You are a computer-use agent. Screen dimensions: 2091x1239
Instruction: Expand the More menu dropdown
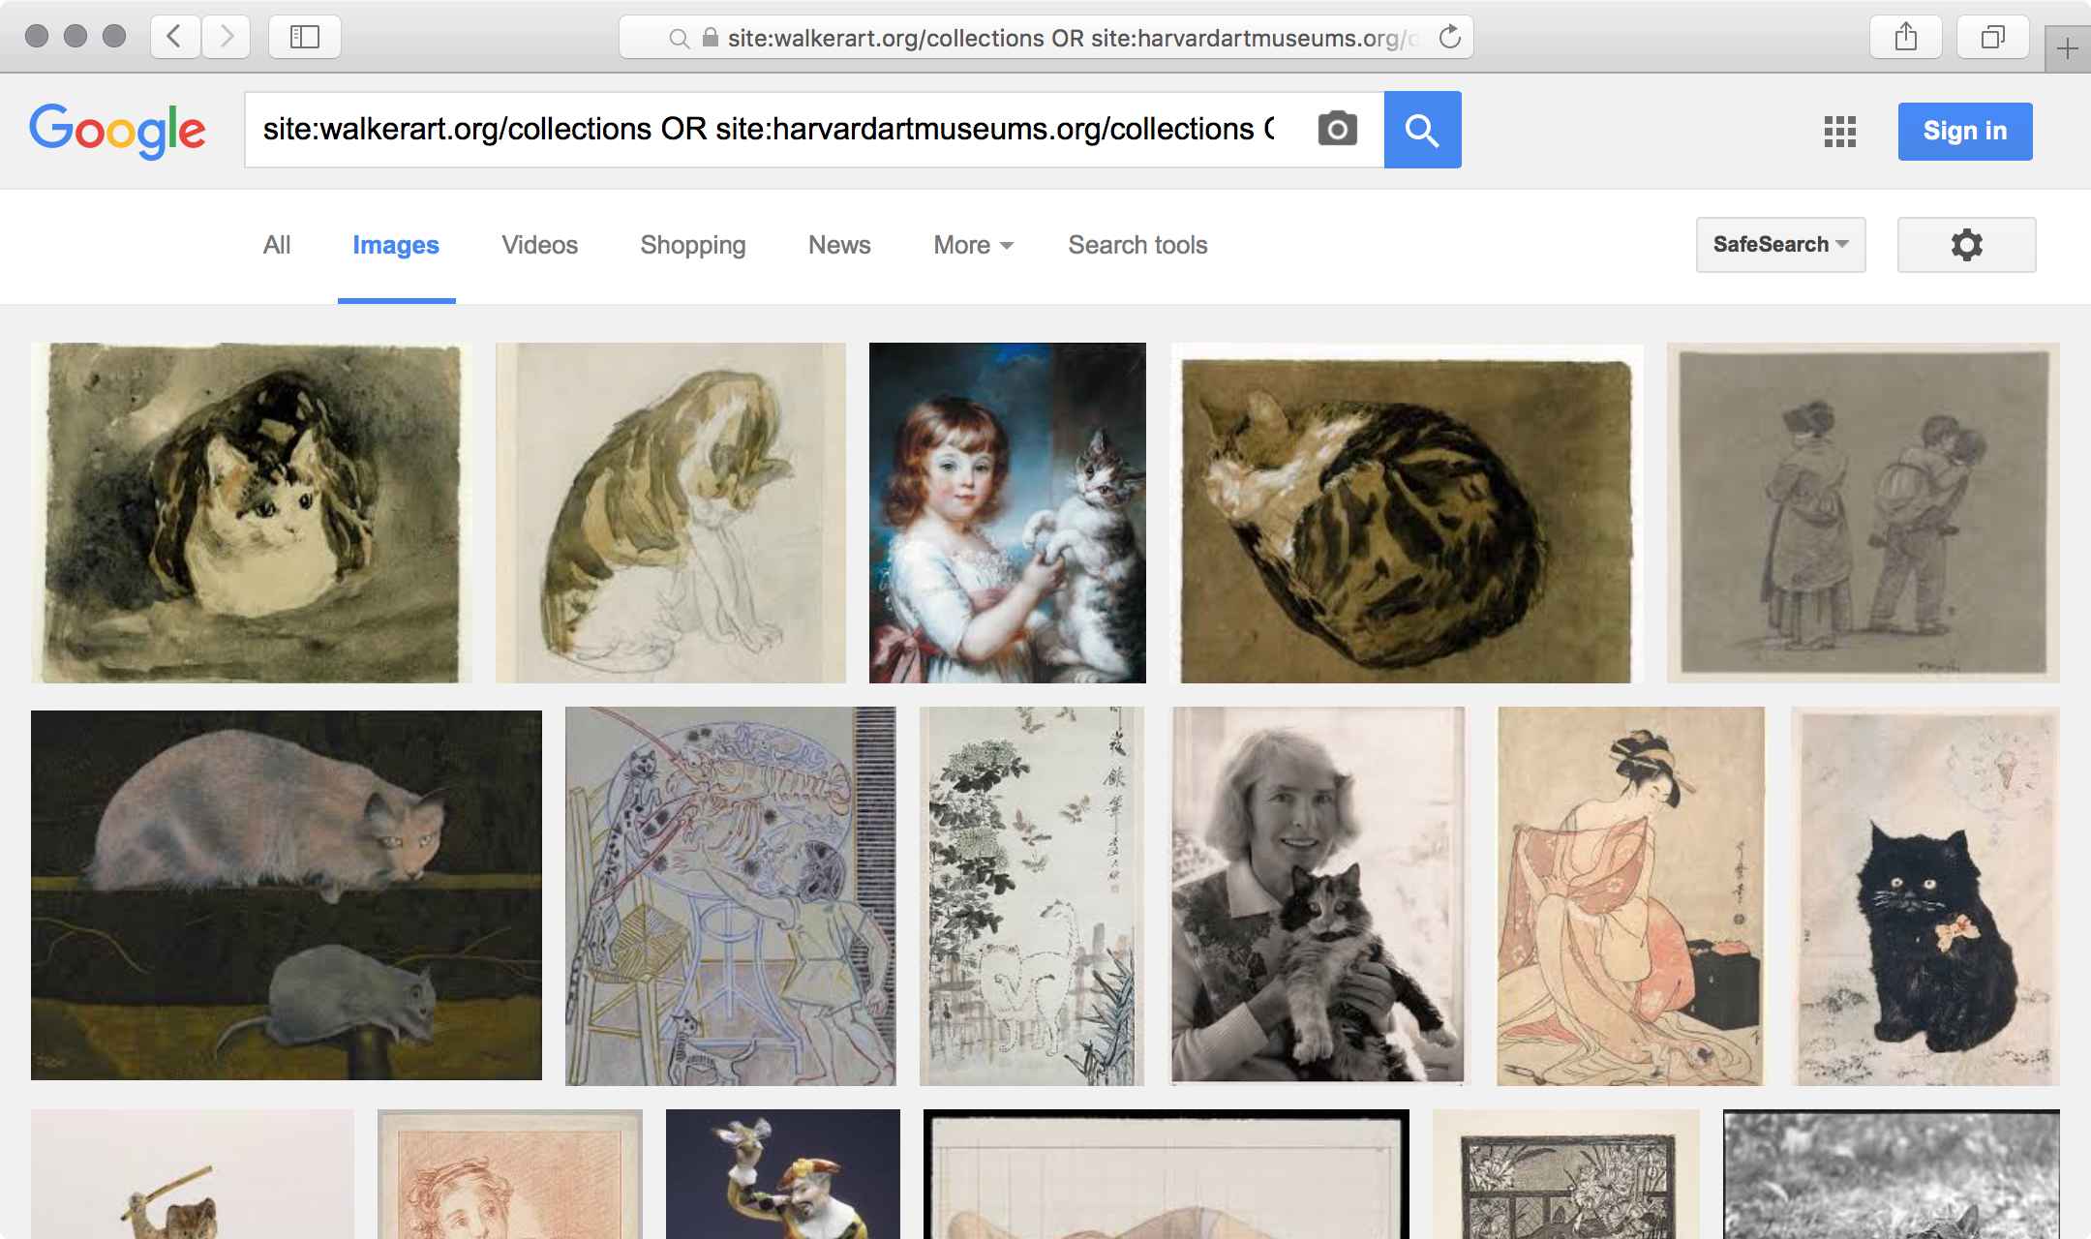pyautogui.click(x=973, y=245)
